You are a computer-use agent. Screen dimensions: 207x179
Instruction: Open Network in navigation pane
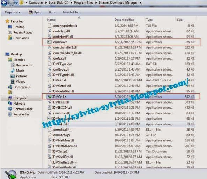pos(19,103)
